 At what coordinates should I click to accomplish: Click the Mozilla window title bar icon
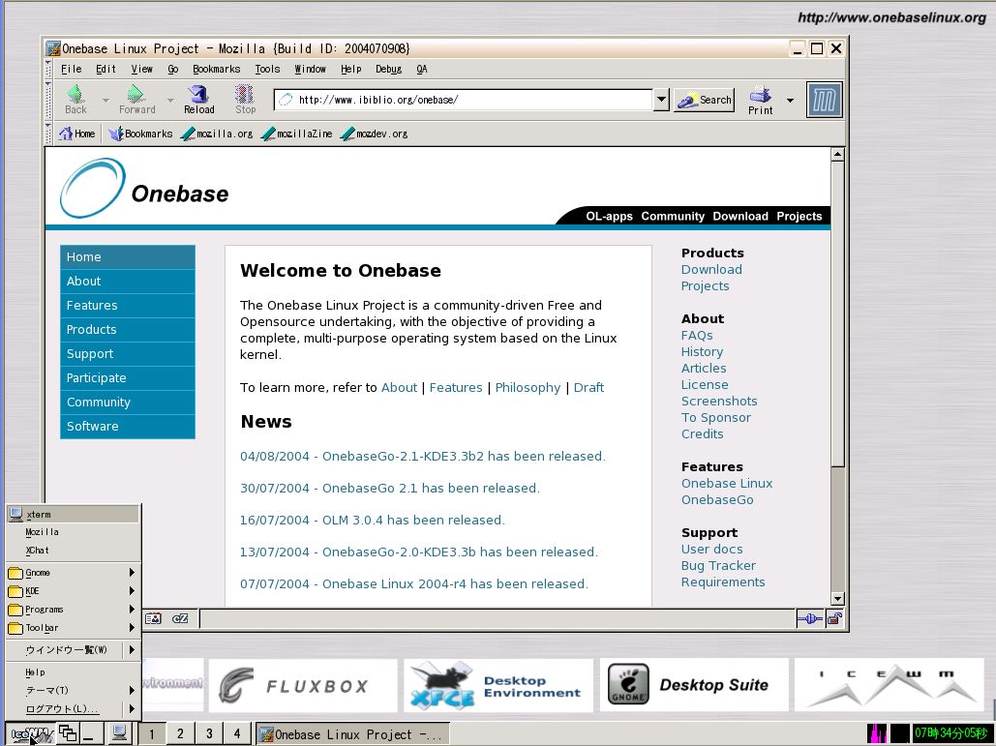[53, 48]
